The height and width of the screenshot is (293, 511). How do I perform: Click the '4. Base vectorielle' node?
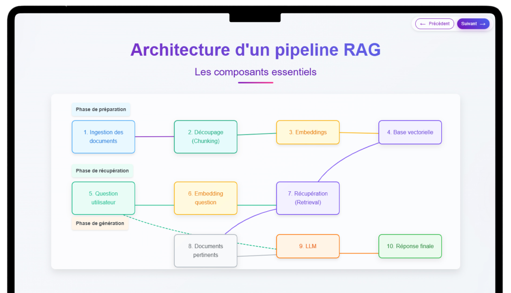410,132
